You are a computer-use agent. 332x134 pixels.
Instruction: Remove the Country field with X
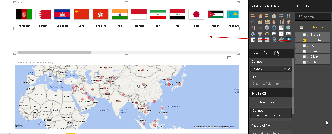(x=289, y=69)
